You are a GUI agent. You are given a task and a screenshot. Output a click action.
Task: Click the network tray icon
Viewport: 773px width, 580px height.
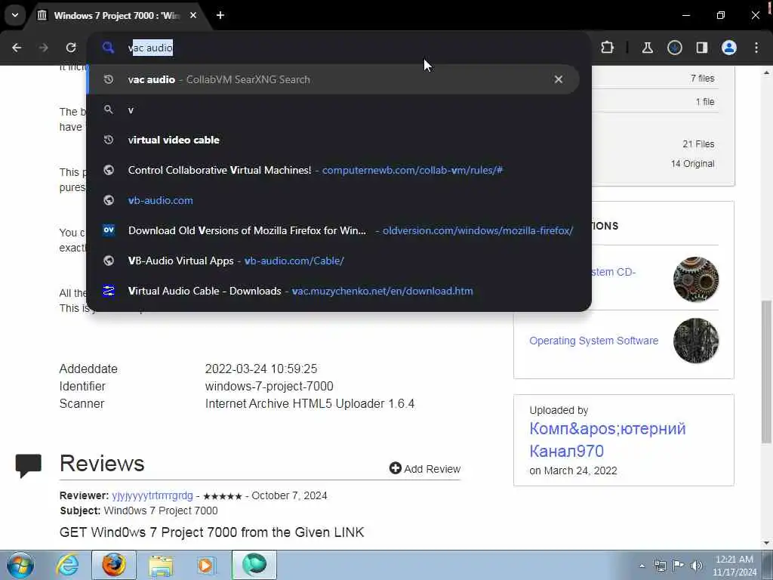click(x=660, y=566)
